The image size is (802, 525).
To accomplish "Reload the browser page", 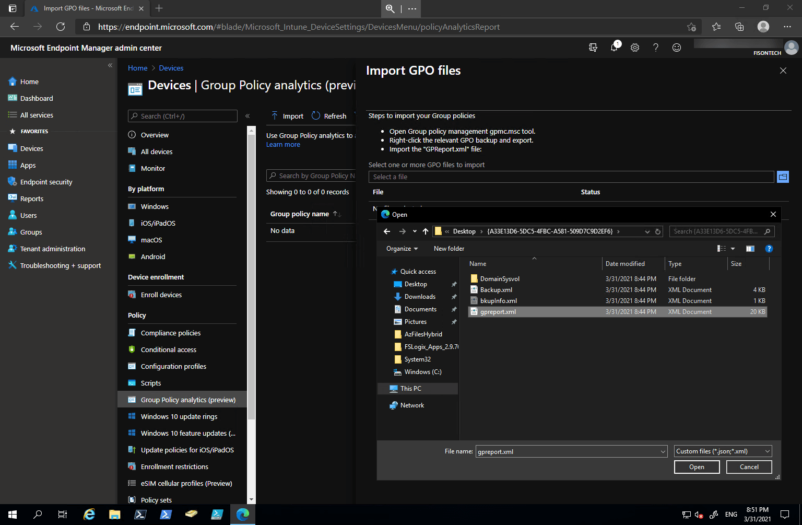I will tap(61, 27).
